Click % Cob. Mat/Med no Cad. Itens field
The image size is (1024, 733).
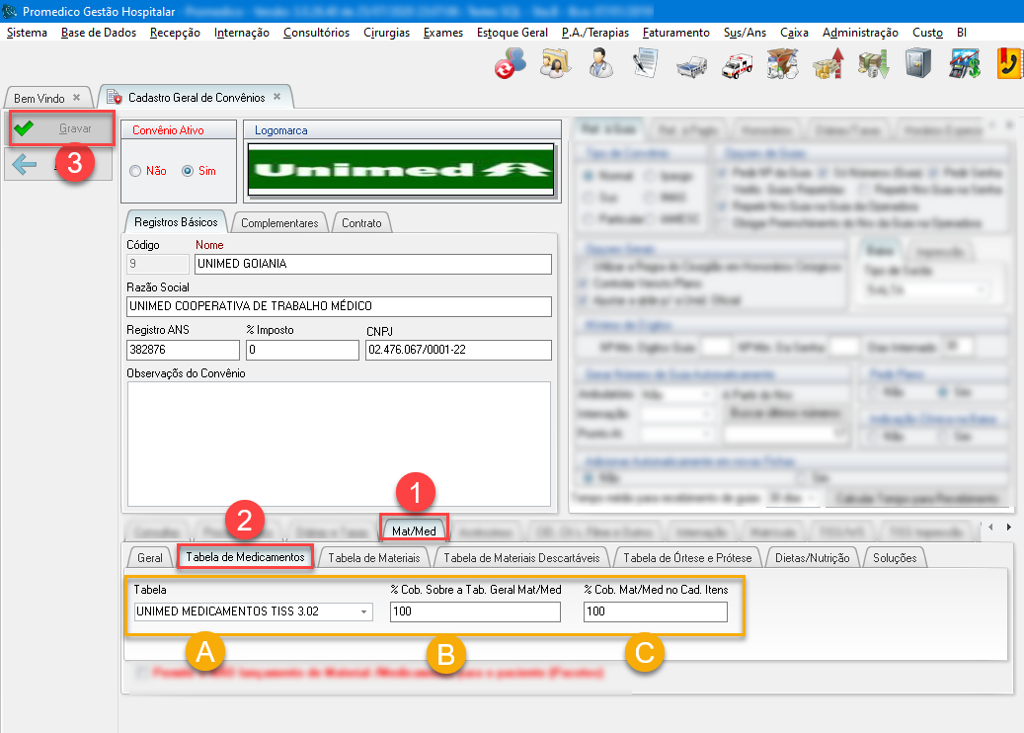656,611
